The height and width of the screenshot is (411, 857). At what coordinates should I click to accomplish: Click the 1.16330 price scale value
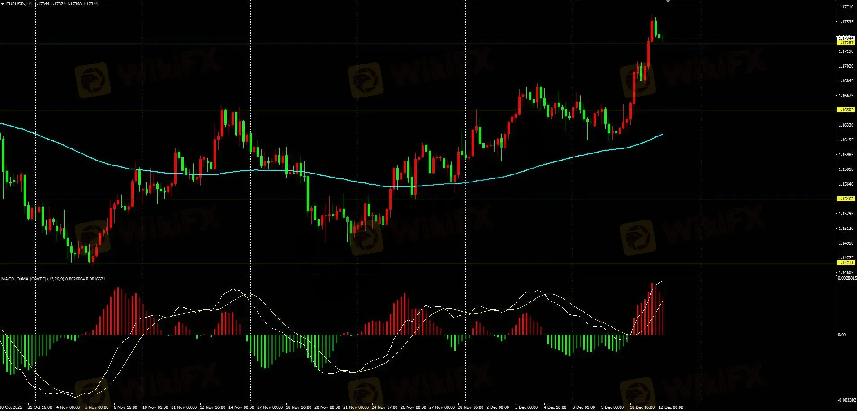point(846,125)
